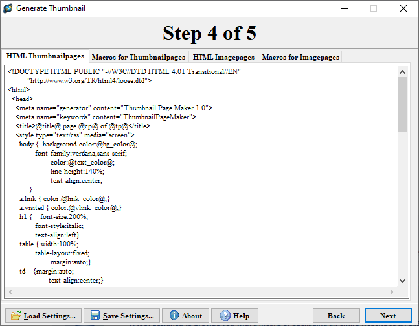Click the line-height:140% line

click(78, 171)
